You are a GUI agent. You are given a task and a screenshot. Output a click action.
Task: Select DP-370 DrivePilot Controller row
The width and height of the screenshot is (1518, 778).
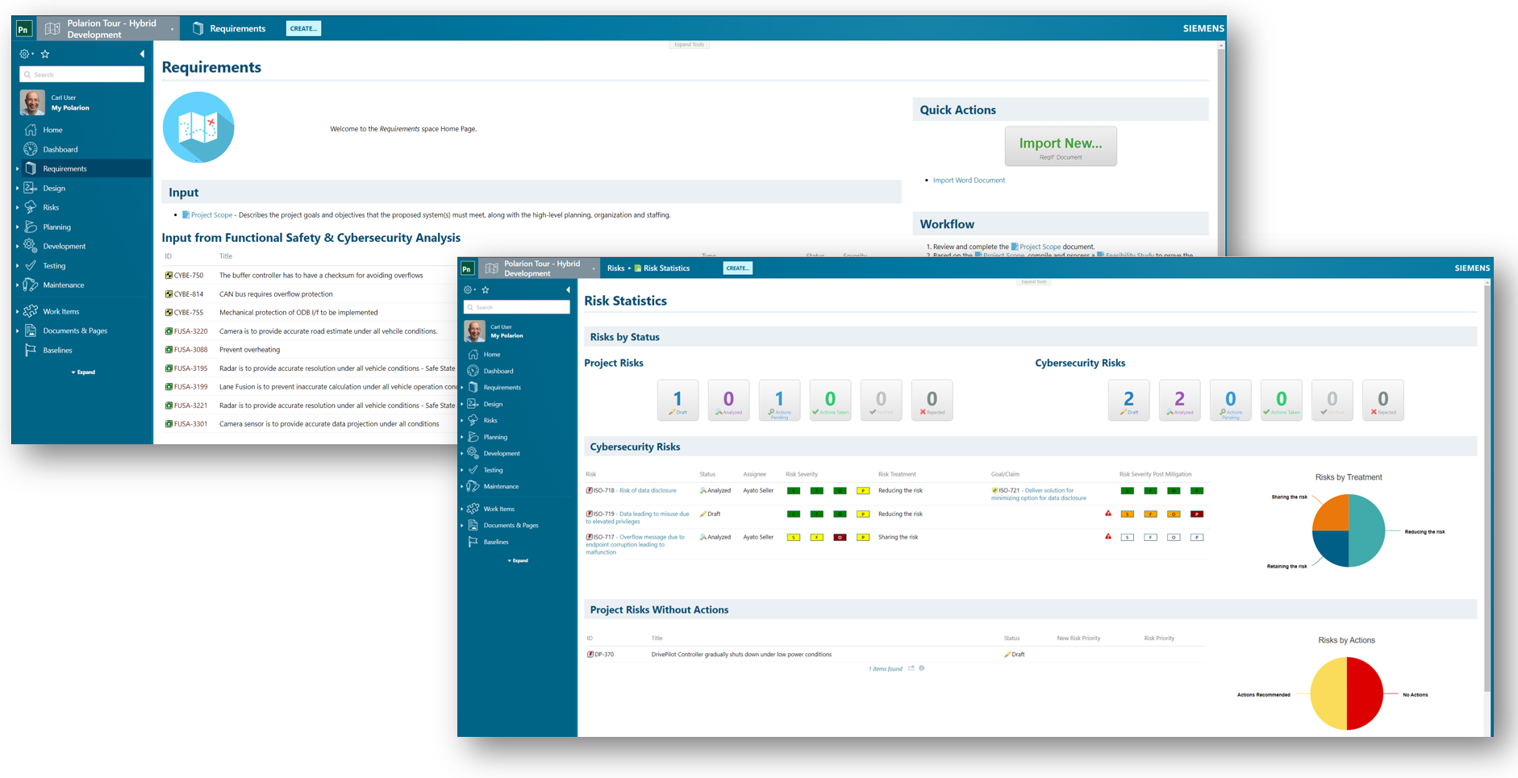tap(895, 655)
